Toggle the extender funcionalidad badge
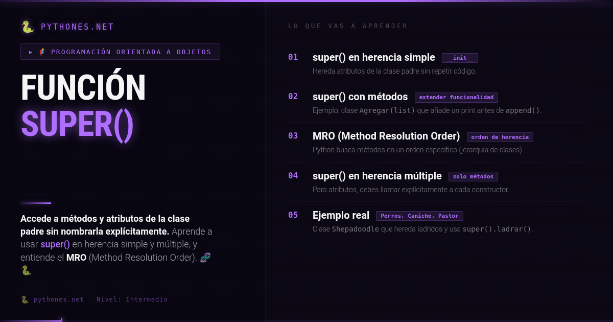This screenshot has height=322, width=613. (x=456, y=97)
